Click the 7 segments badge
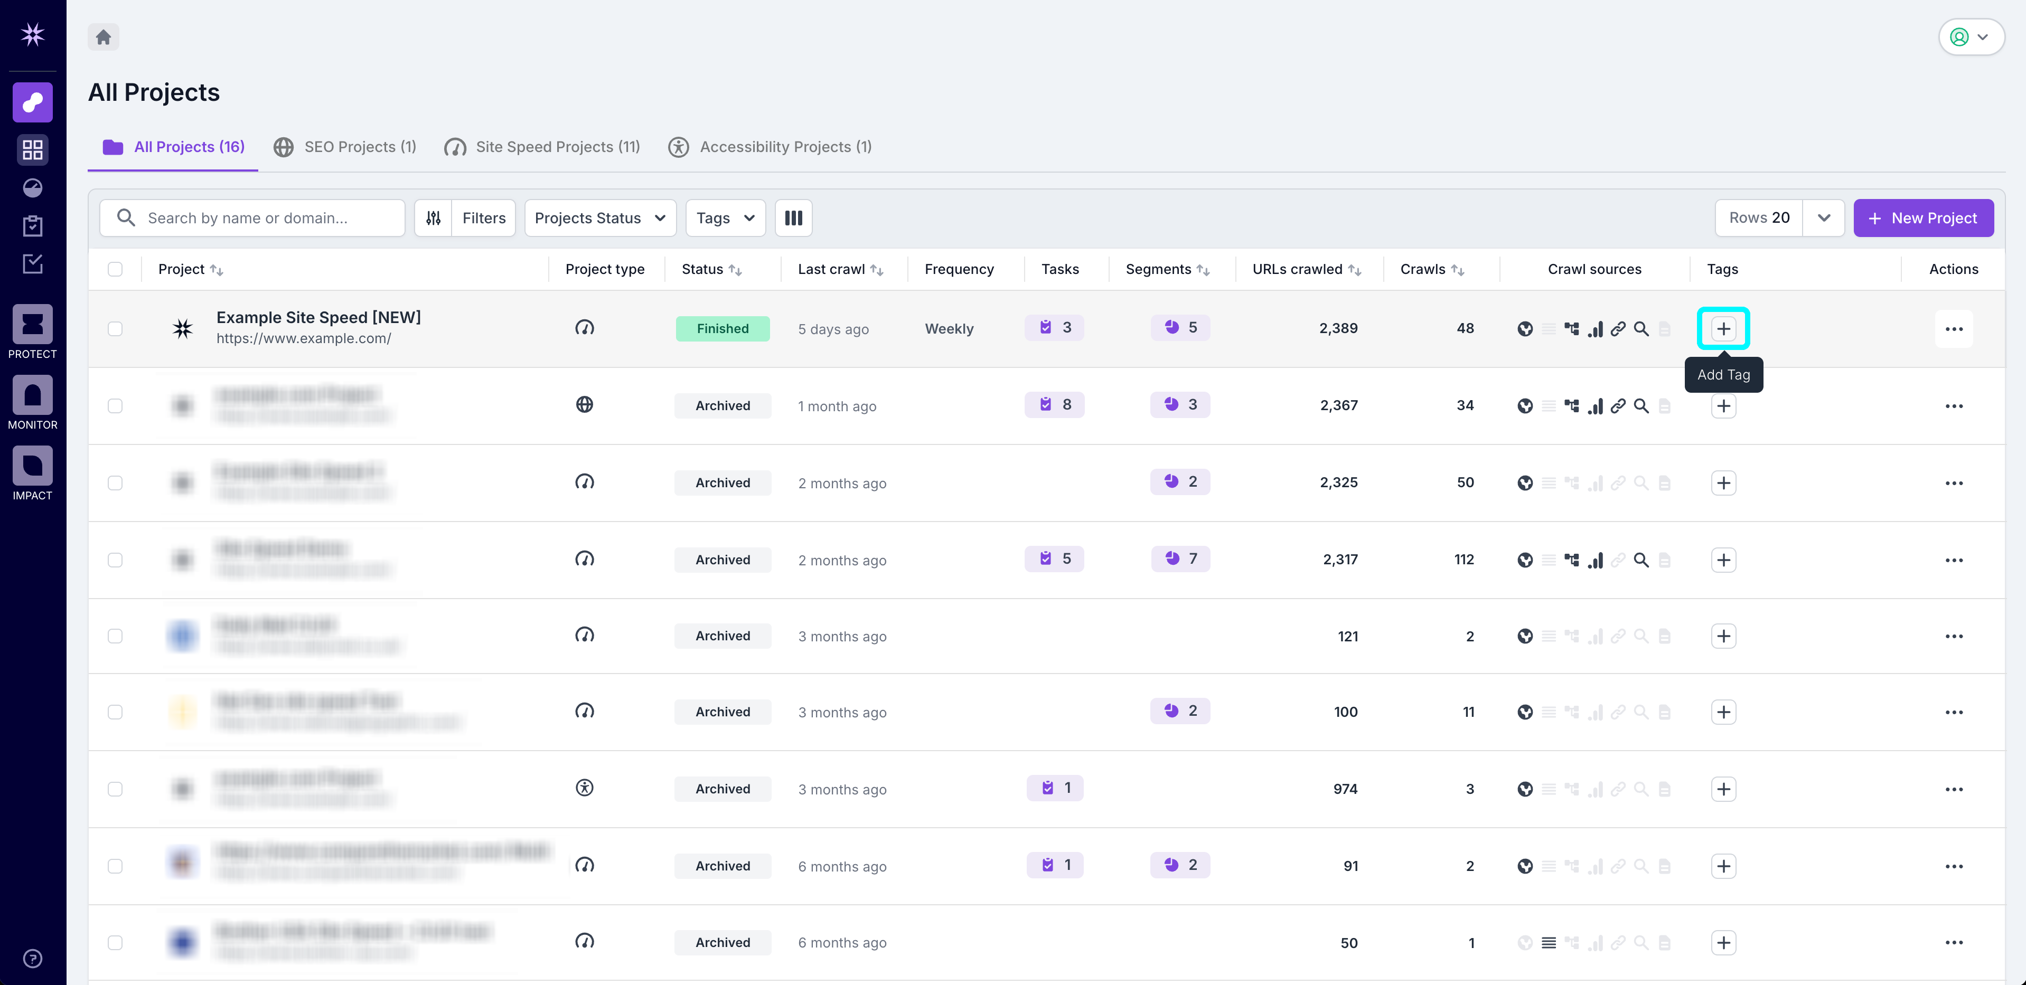 coord(1180,559)
